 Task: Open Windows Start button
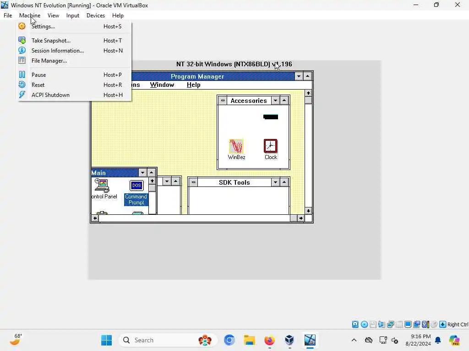[x=106, y=340]
